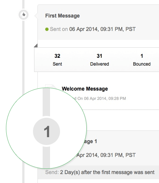Click the magnified timeline bar above number 1
Image resolution: width=159 pixels, height=183 pixels.
click(46, 102)
